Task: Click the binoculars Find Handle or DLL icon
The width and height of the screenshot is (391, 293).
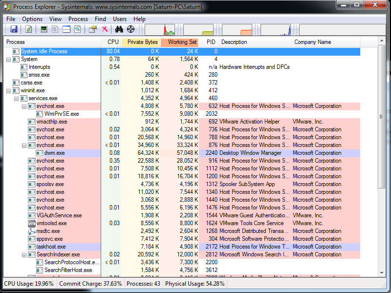Action: (119, 29)
